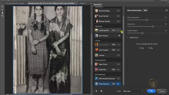The height and width of the screenshot is (95, 169).
Task: Select the zoom-in plus tool
Action: (x=2, y=6)
